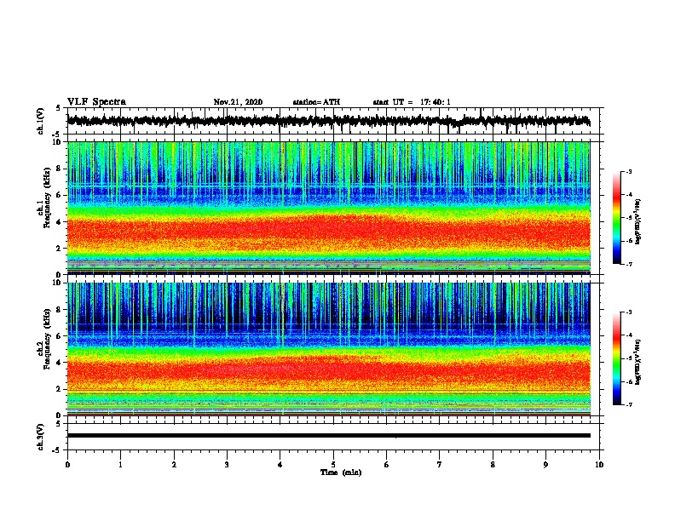Click the "-7" label on ch.1 color scale
This screenshot has width=675, height=521.
(629, 264)
